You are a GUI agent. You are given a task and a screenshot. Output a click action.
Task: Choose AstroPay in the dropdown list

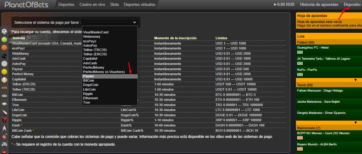(x=110, y=45)
